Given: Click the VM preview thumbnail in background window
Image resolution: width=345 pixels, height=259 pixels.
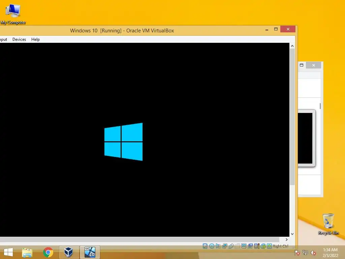Looking at the screenshot, I should pyautogui.click(x=306, y=138).
